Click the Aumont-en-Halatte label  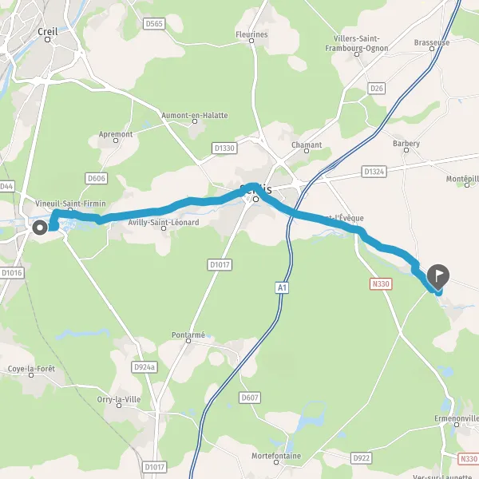[195, 116]
